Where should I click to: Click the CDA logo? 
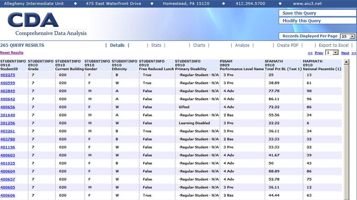pos(33,20)
